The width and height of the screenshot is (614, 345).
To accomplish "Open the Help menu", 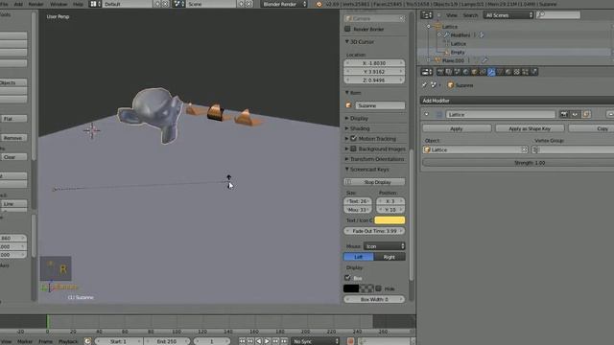I will pyautogui.click(x=78, y=4).
